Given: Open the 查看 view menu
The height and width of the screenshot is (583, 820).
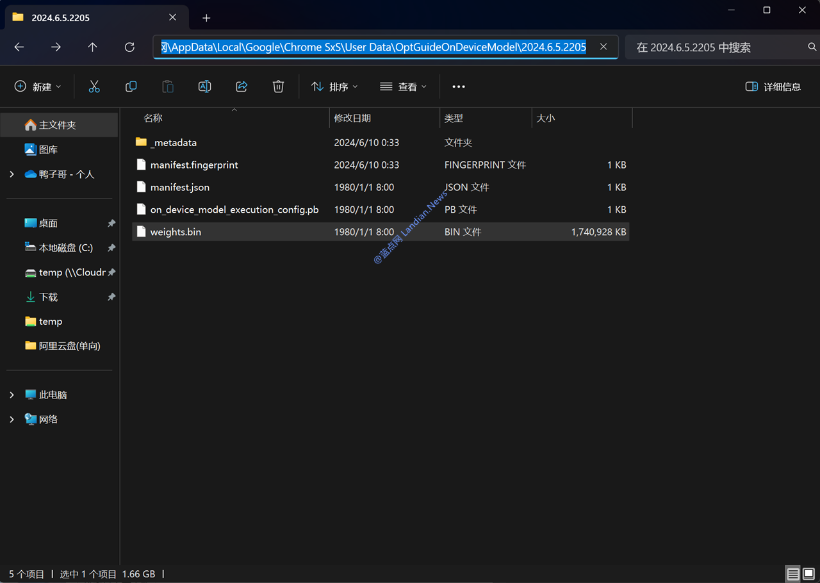Looking at the screenshot, I should 403,86.
